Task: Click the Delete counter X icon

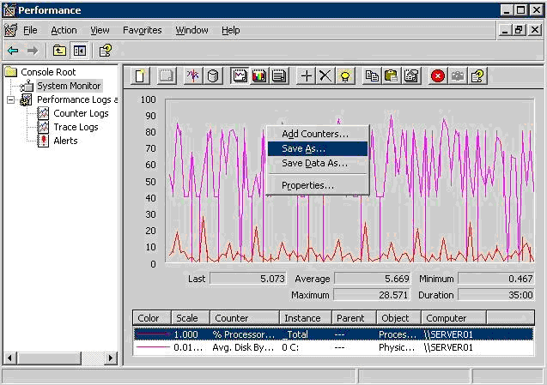Action: tap(325, 75)
